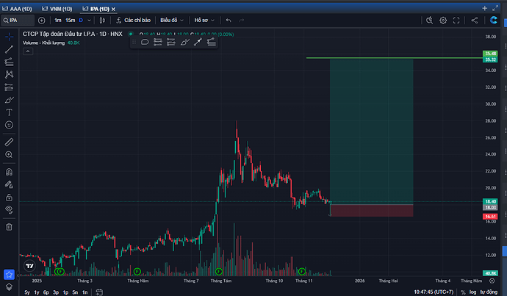Switch to the VNM (1D) tab
The height and width of the screenshot is (296, 507).
(57, 9)
